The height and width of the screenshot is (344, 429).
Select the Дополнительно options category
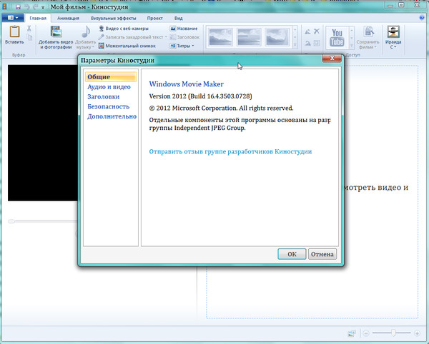tap(112, 116)
